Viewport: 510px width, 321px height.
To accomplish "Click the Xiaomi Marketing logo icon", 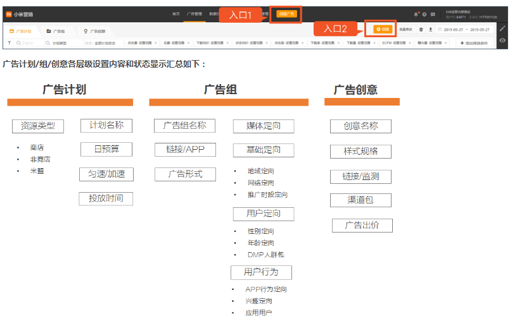I will (9, 15).
